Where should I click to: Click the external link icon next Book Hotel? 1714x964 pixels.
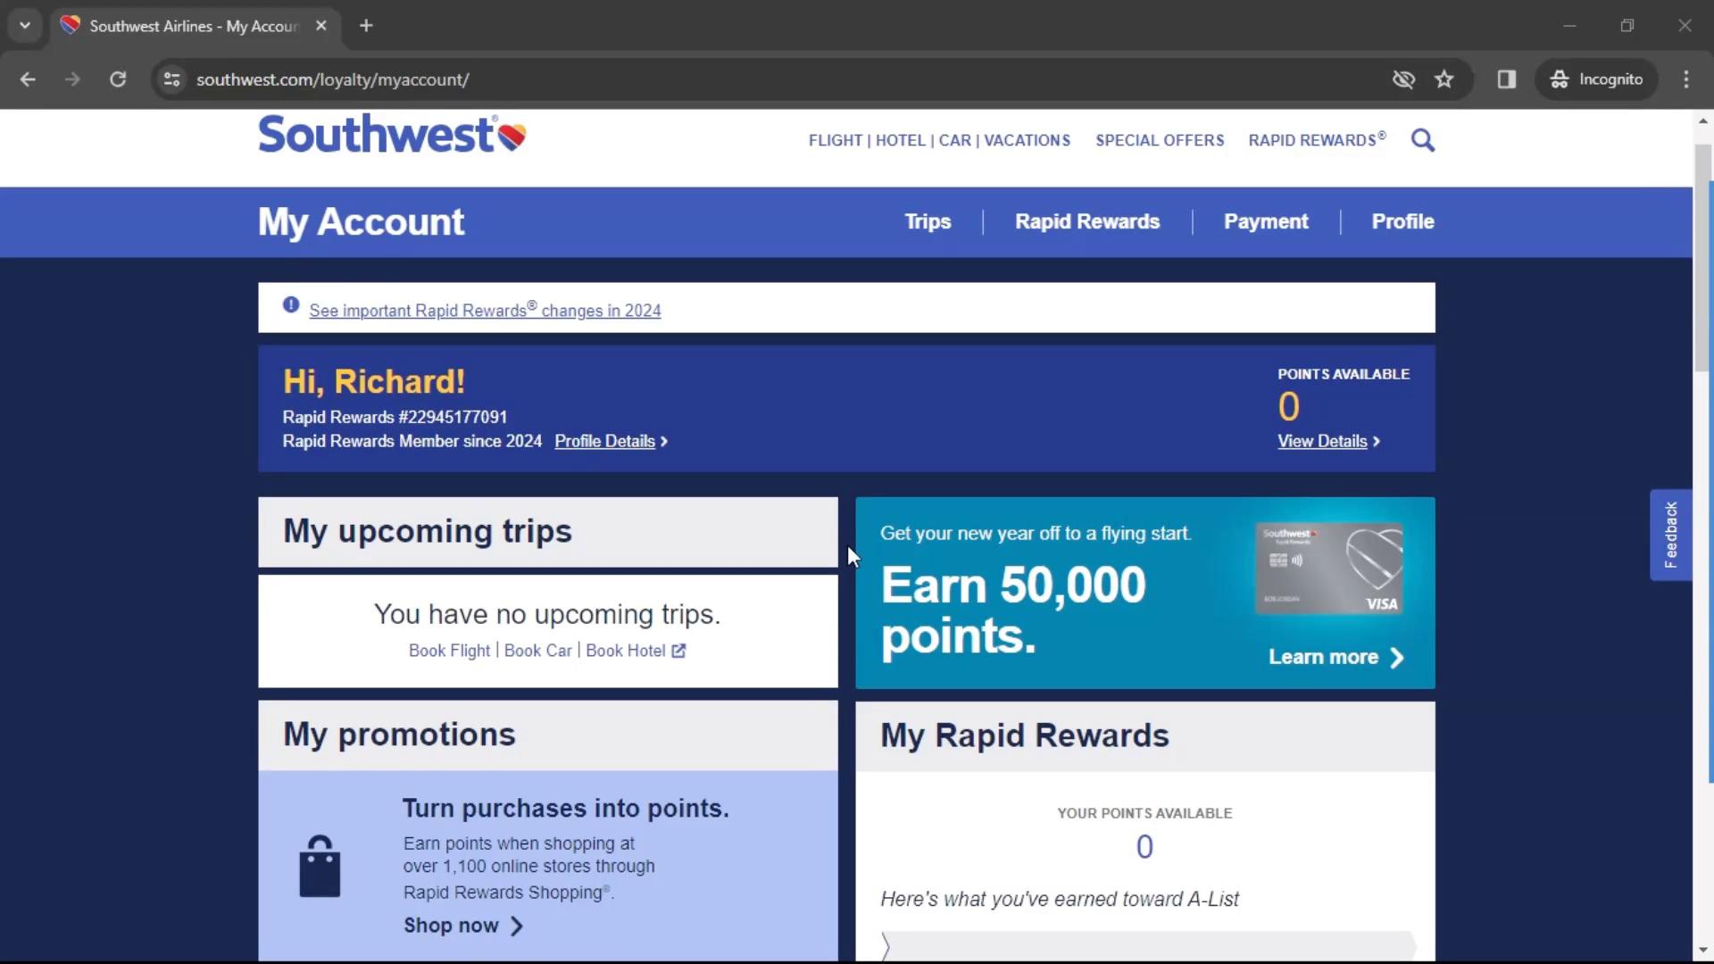click(678, 650)
